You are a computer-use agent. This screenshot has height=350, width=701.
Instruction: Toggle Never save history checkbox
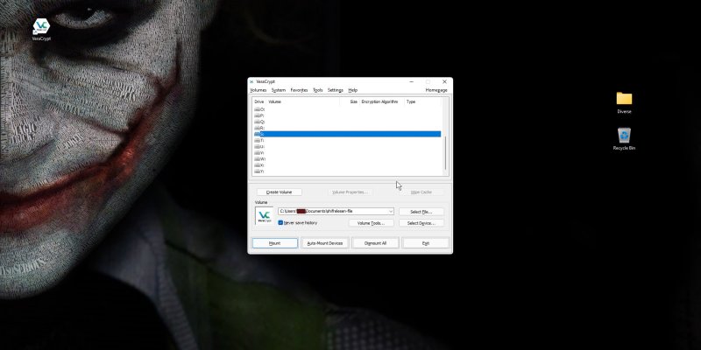[280, 223]
